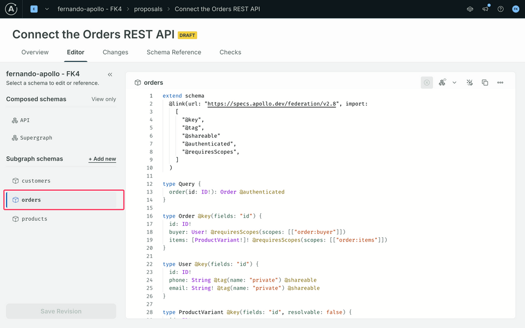The height and width of the screenshot is (328, 525).
Task: Select the orders subgraph schema
Action: tap(61, 200)
